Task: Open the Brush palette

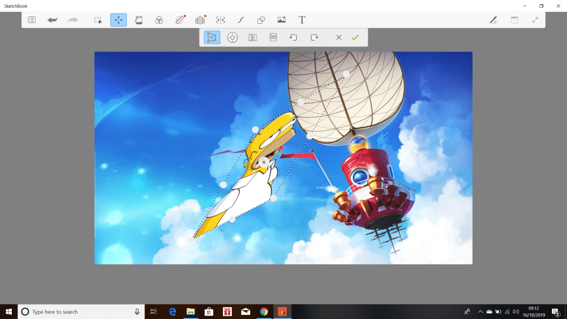Action: [x=493, y=20]
